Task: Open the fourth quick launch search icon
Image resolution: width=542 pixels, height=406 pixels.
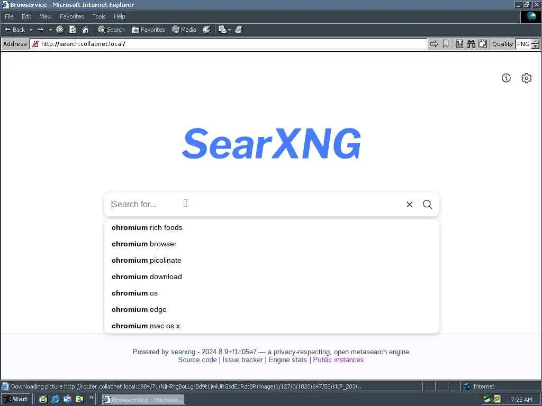Action: (79, 400)
